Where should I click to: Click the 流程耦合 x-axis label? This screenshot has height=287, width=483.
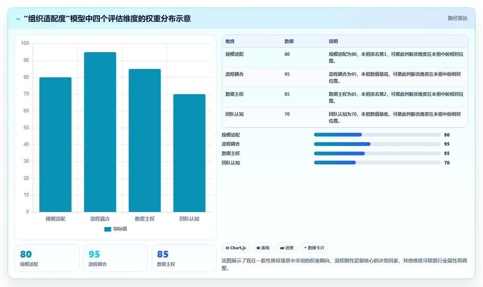point(100,219)
